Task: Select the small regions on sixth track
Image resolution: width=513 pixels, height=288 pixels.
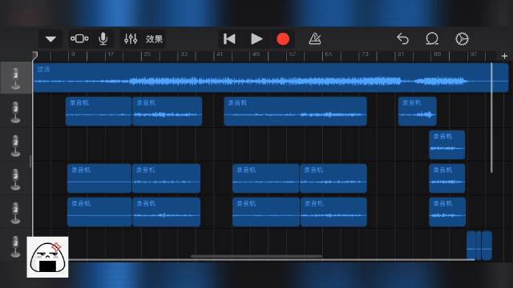Action: (479, 246)
